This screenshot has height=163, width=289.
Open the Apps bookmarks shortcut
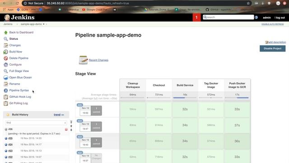8,10
